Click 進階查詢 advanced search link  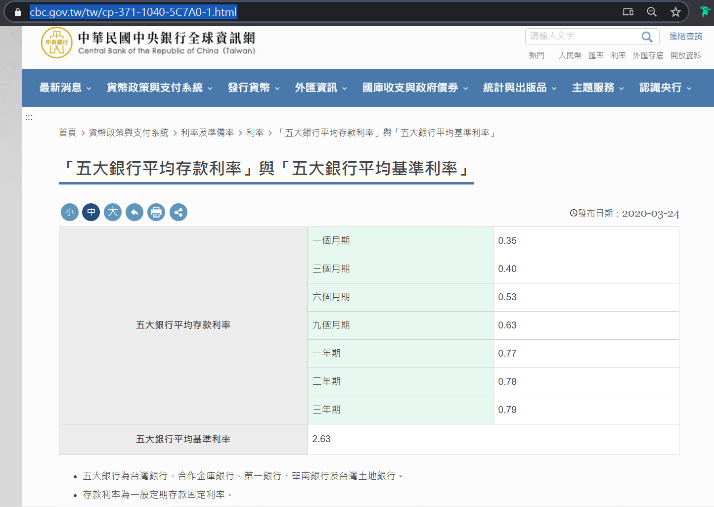click(x=686, y=37)
